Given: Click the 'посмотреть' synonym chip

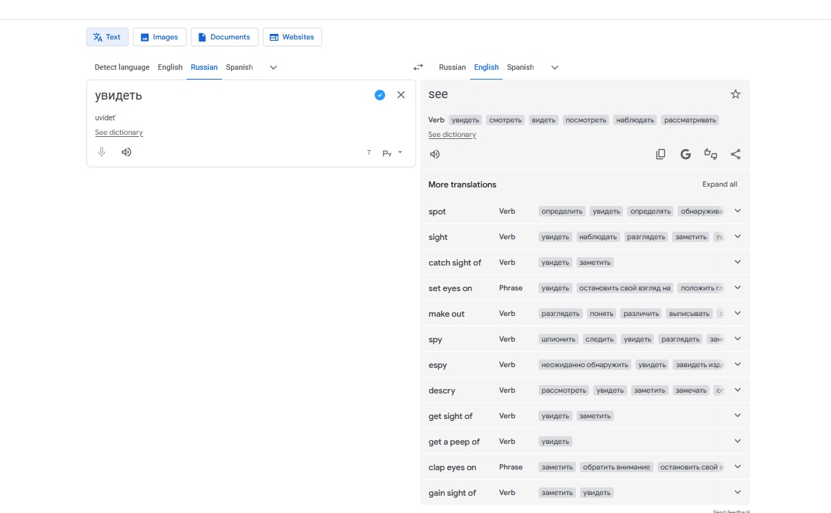Looking at the screenshot, I should (586, 120).
